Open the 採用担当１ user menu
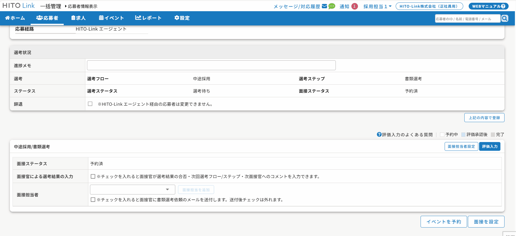Screen dimensions: 516x236 pyautogui.click(x=377, y=6)
